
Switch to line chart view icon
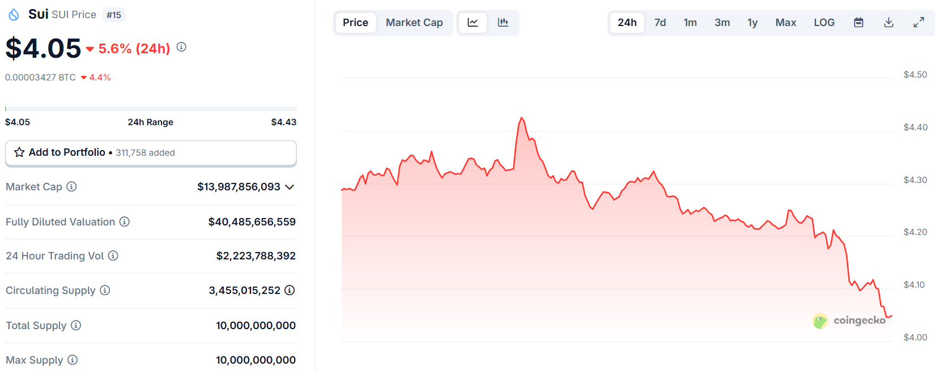coord(473,23)
